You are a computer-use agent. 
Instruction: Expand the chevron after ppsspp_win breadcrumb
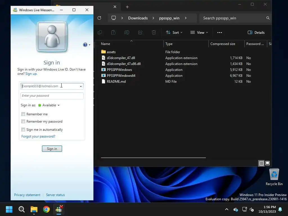tap(186, 18)
